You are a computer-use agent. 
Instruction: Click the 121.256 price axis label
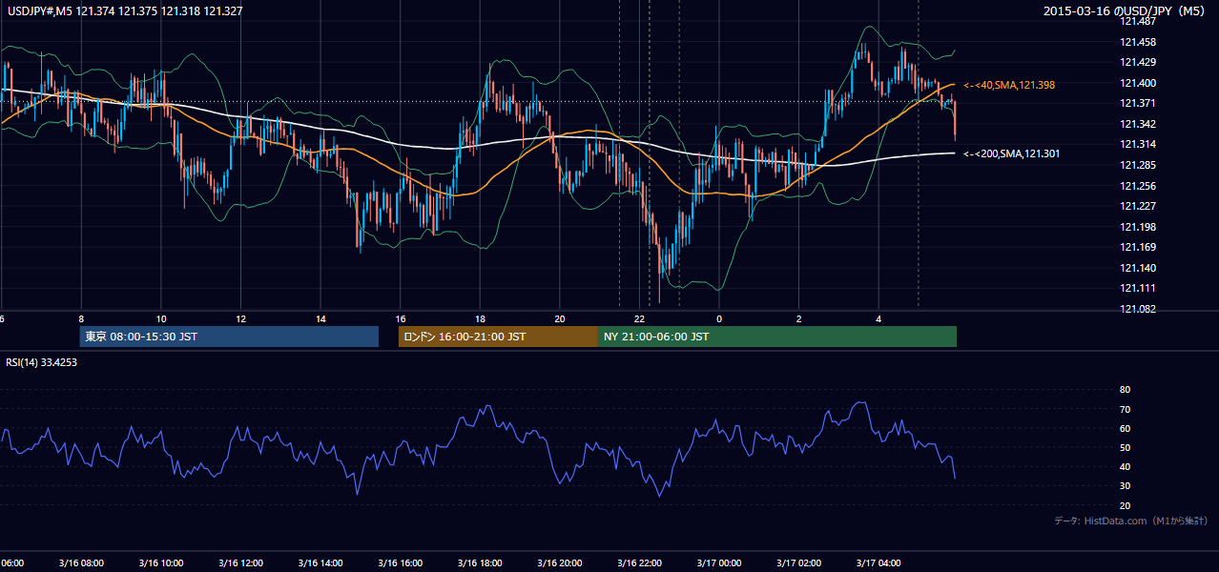click(x=1136, y=186)
